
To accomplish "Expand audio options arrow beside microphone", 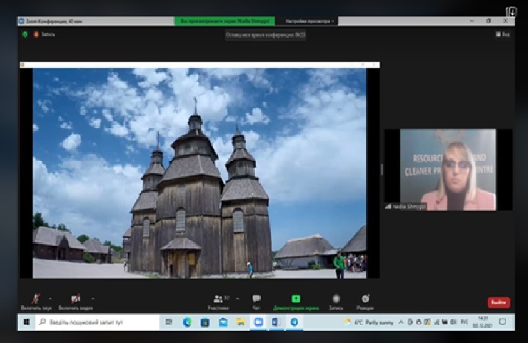I will tap(50, 297).
